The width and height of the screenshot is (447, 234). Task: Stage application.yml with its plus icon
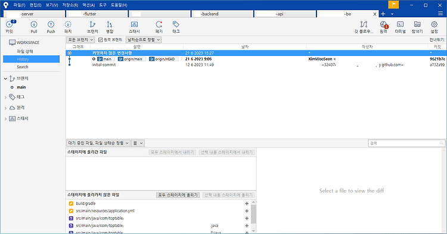tap(247, 211)
